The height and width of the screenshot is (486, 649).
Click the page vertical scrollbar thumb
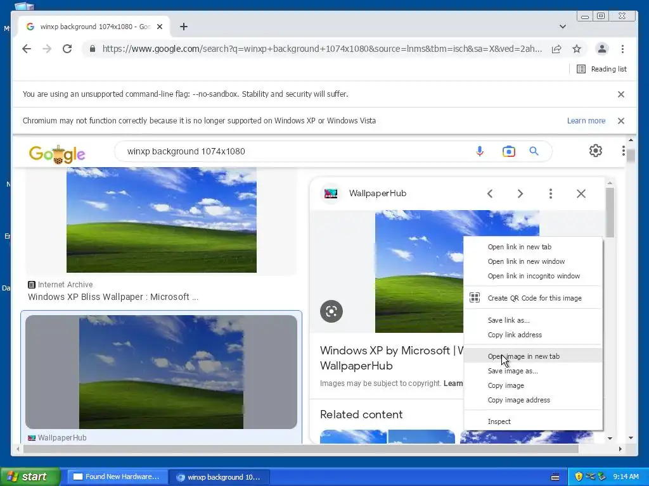631,156
